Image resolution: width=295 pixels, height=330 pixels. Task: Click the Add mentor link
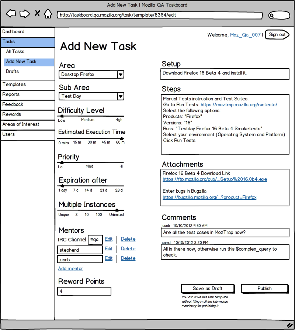point(70,269)
